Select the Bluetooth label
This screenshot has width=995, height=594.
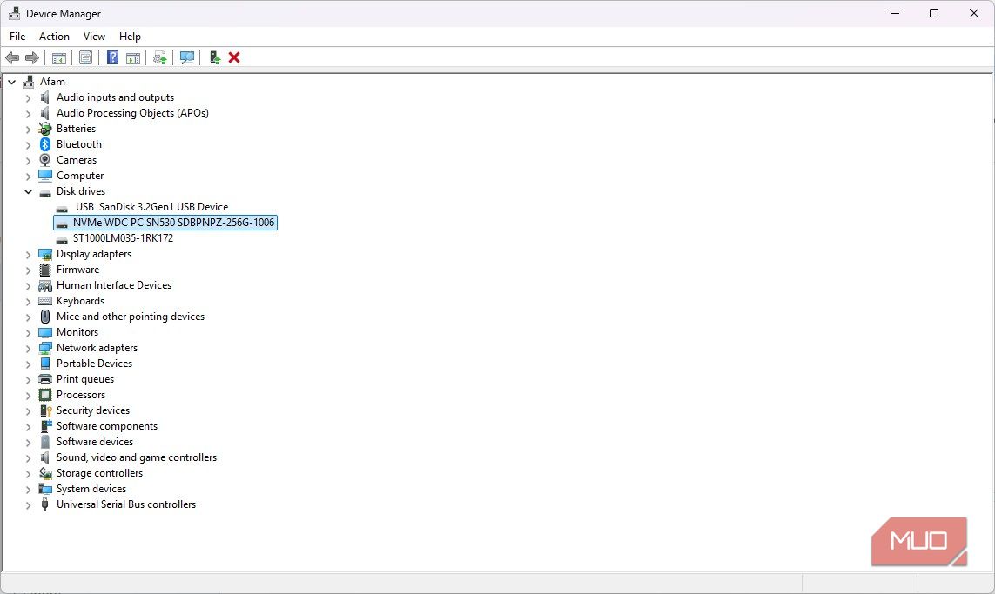[78, 144]
